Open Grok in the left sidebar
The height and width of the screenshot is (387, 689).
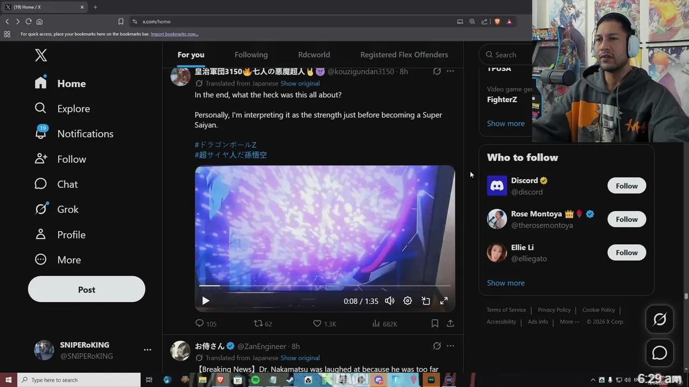[57, 209]
